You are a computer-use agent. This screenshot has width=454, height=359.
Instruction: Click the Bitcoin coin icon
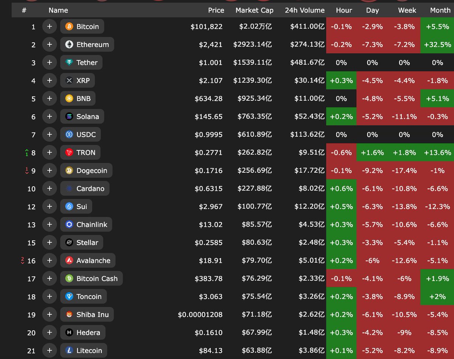click(69, 27)
